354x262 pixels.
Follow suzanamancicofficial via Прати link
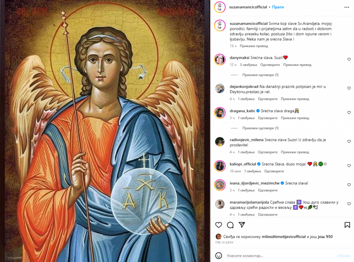point(278,7)
